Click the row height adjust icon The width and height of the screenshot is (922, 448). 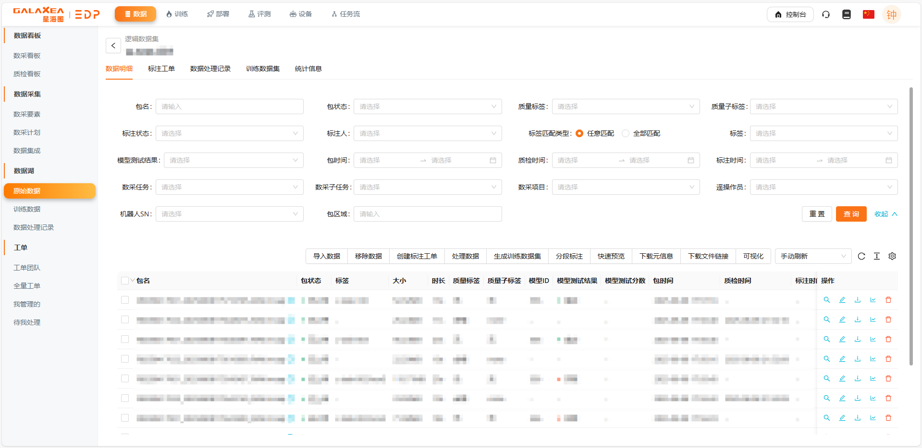coord(877,256)
